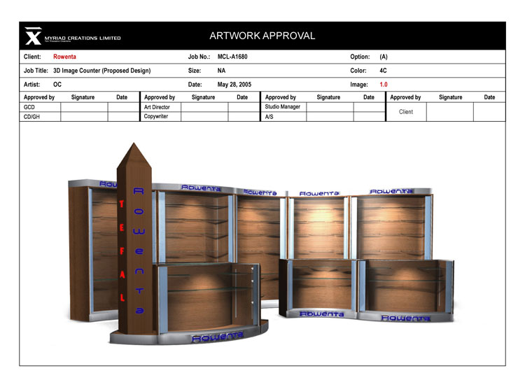The width and height of the screenshot is (525, 387).
Task: Click the GCD signature field
Action: click(x=84, y=107)
